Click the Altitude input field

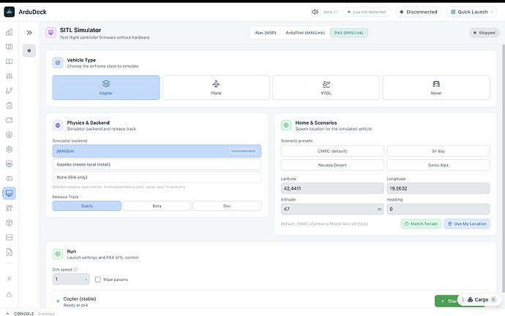pos(332,209)
